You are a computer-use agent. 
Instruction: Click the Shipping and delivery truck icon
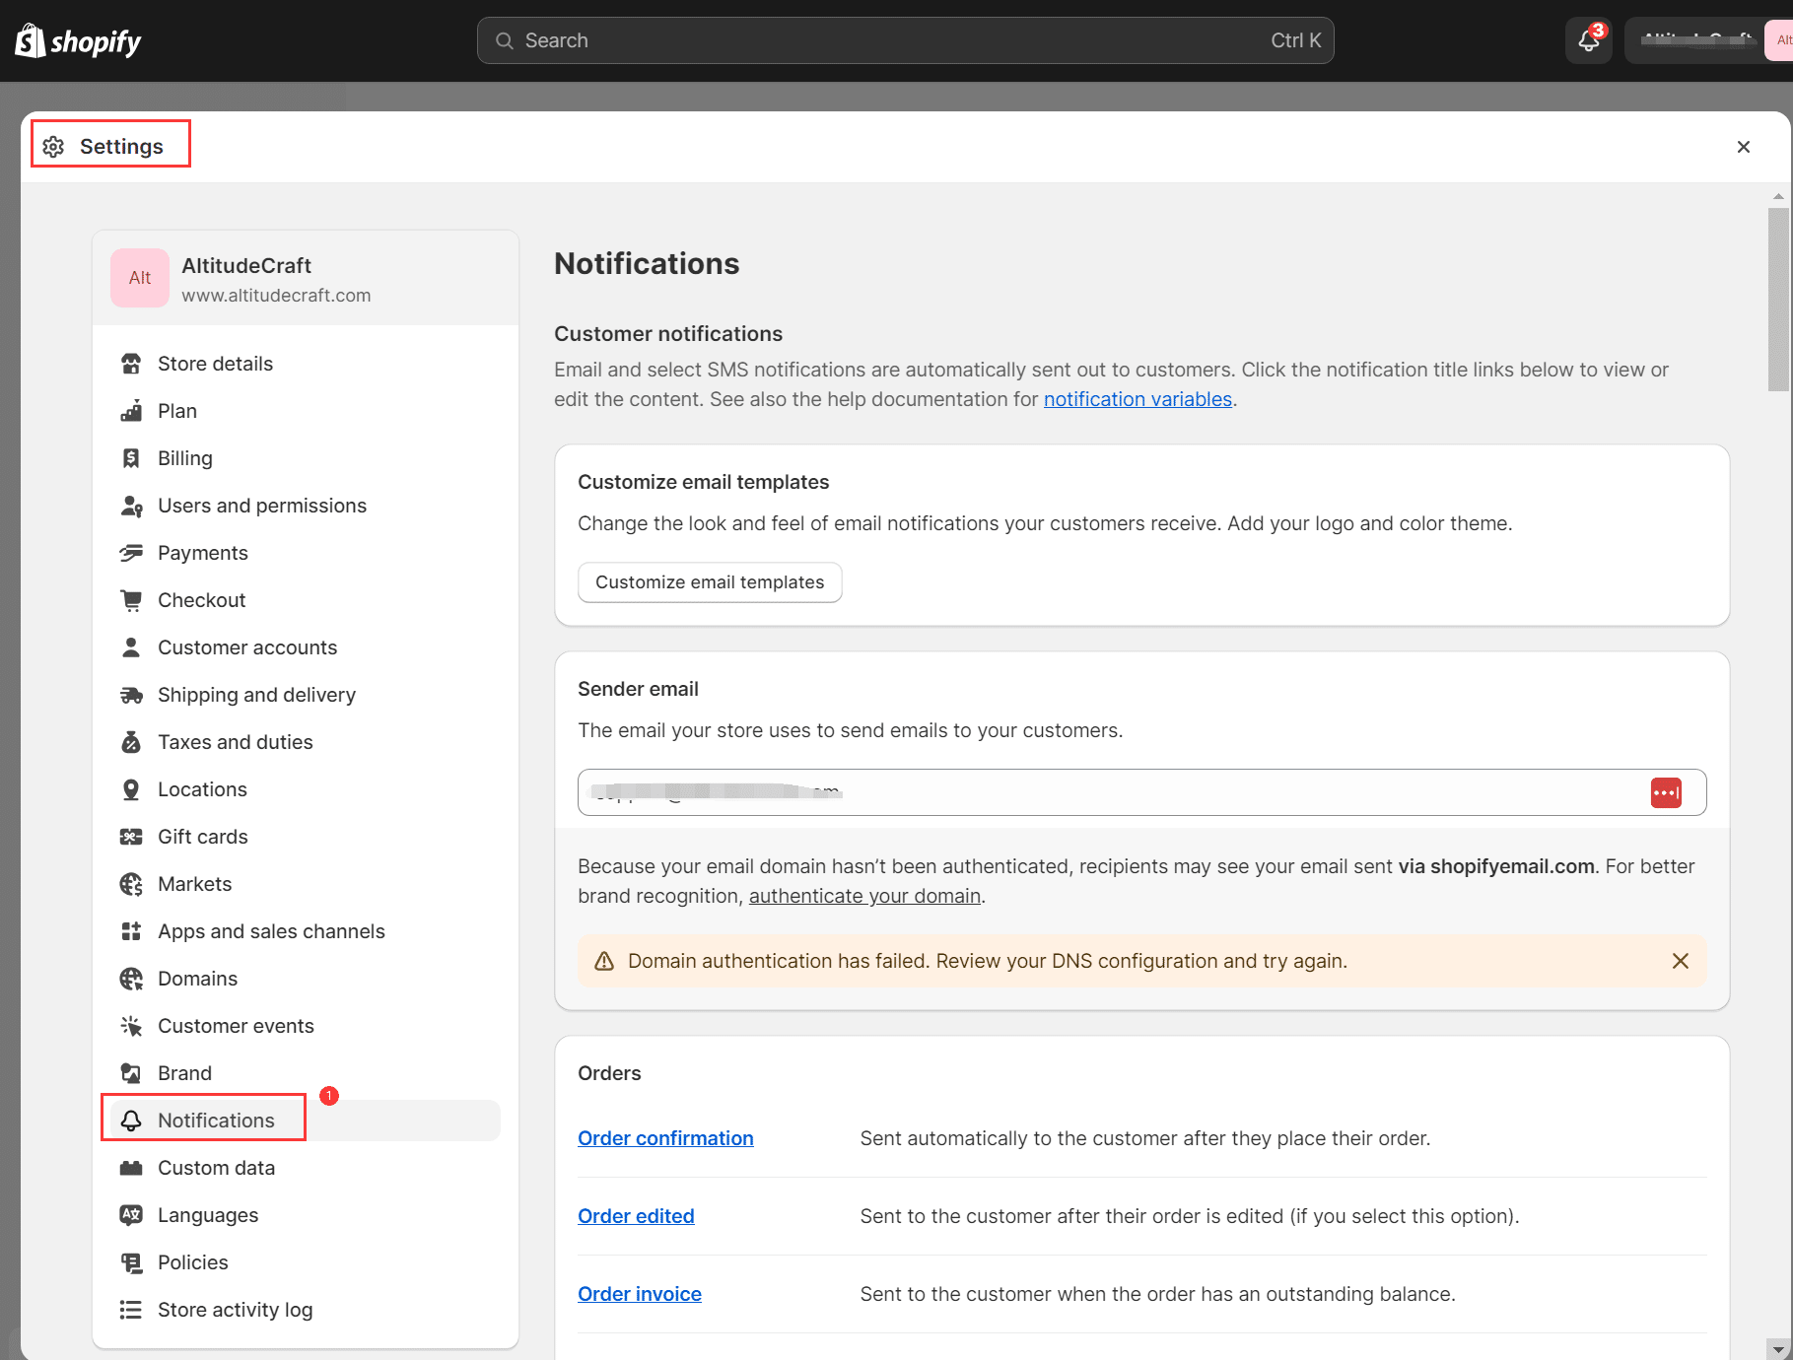point(131,695)
